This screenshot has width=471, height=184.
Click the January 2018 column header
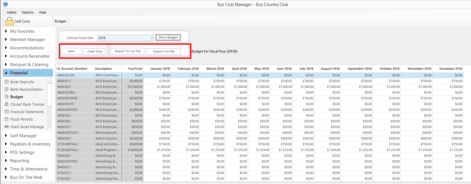point(160,69)
